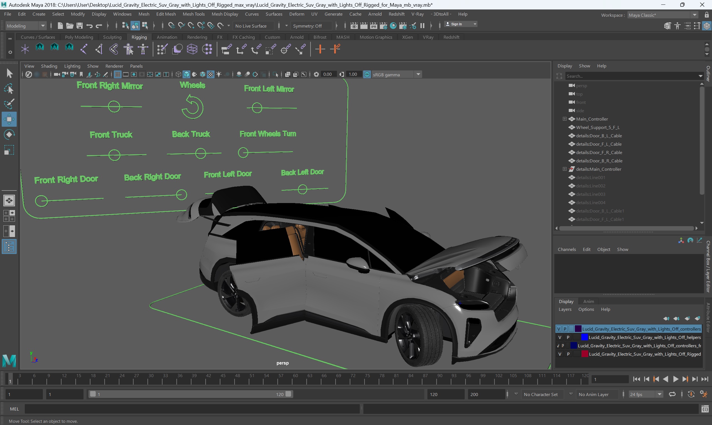Click the IPR render icon
This screenshot has height=425, width=712.
point(374,26)
